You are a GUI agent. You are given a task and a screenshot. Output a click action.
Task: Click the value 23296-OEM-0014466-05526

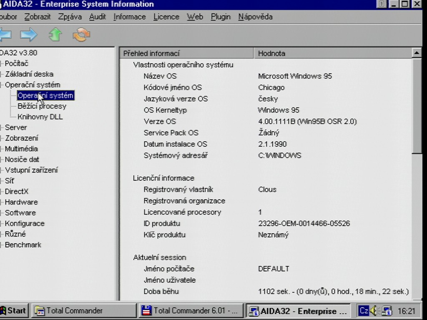tap(304, 224)
